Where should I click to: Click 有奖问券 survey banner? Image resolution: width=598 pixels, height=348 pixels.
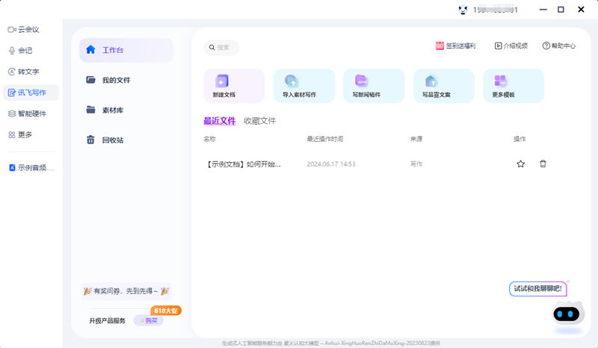[126, 291]
